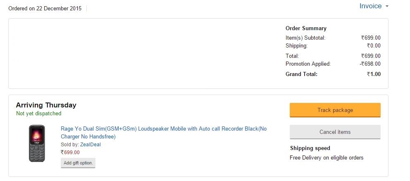
Task: Click the Free Delivery on eligible orders text
Action: [327, 158]
